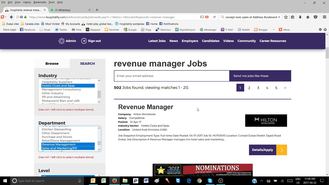Click the Windows Start button
The width and height of the screenshot is (329, 185).
[x=5, y=181]
